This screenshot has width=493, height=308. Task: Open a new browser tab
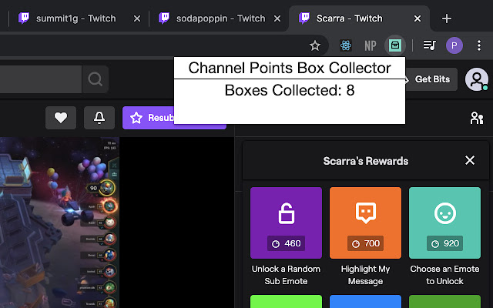pyautogui.click(x=447, y=18)
